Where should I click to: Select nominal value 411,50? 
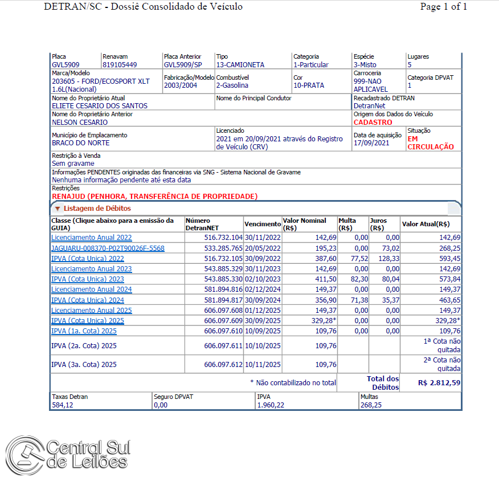point(326,279)
